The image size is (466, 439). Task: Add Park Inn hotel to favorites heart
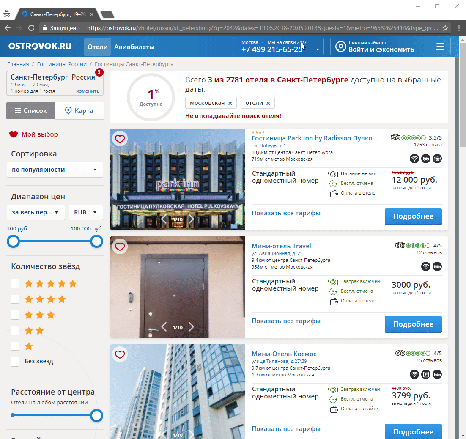(120, 139)
